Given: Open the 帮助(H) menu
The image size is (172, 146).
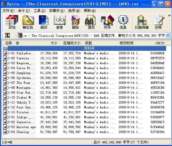Looking at the screenshot, I should (90, 11).
